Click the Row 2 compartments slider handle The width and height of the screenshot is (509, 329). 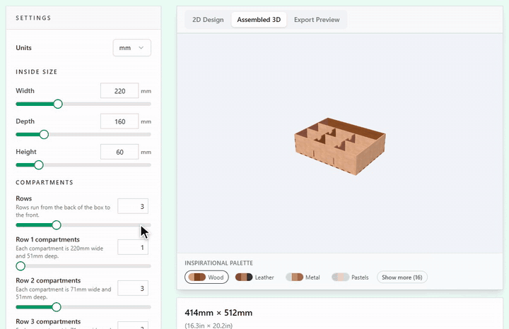tap(56, 307)
